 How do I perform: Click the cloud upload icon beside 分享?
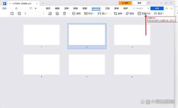click(x=166, y=8)
